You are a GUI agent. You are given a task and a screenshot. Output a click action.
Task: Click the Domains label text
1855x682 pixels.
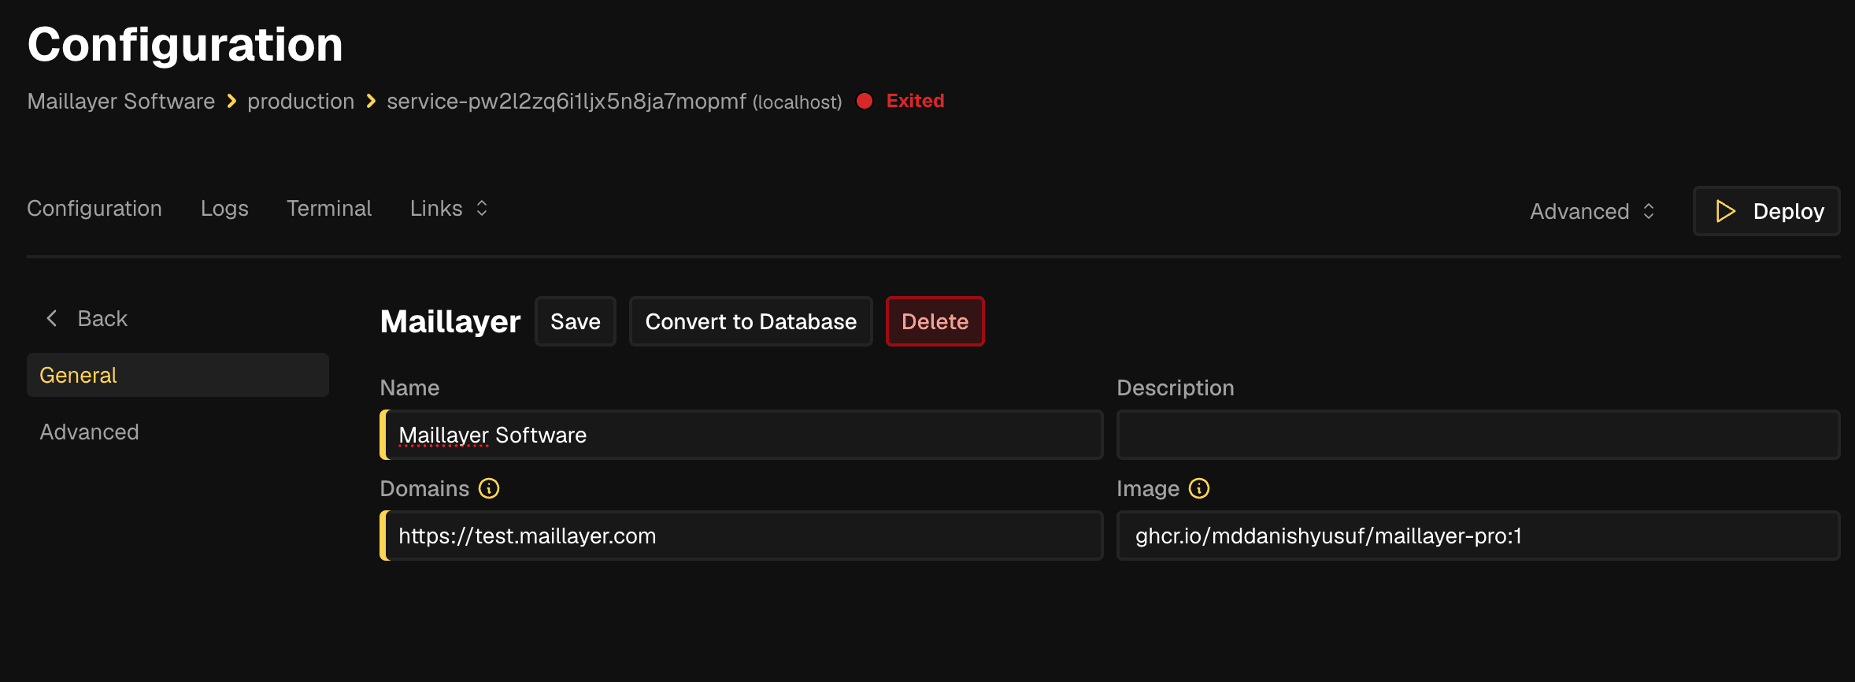tap(424, 488)
